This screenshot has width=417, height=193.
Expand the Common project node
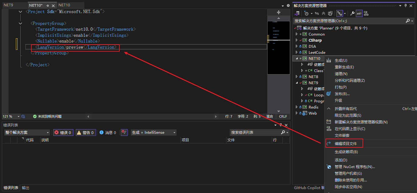[x=296, y=34]
